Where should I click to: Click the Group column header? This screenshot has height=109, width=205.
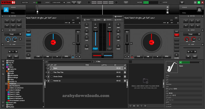tap(87, 65)
